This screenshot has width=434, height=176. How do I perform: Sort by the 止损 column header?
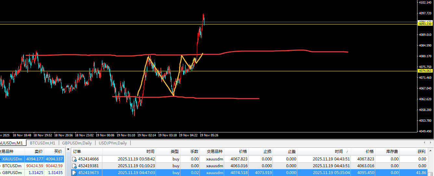(267, 152)
